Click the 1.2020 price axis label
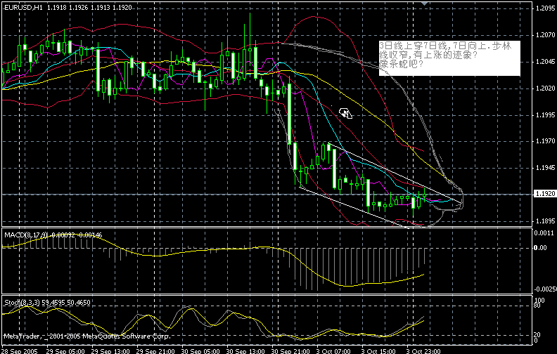557x354 pixels. [546, 88]
